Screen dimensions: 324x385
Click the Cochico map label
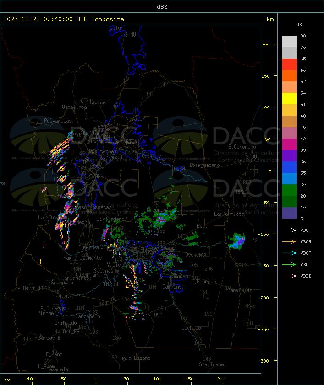(x=191, y=328)
